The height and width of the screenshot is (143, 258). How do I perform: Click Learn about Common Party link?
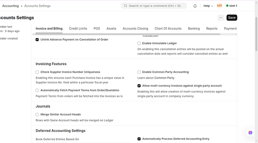156,78
